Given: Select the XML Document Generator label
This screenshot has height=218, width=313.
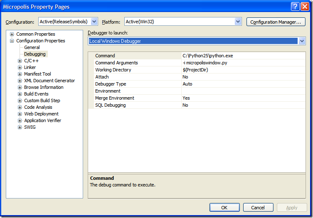Looking at the screenshot, I should [49, 81].
